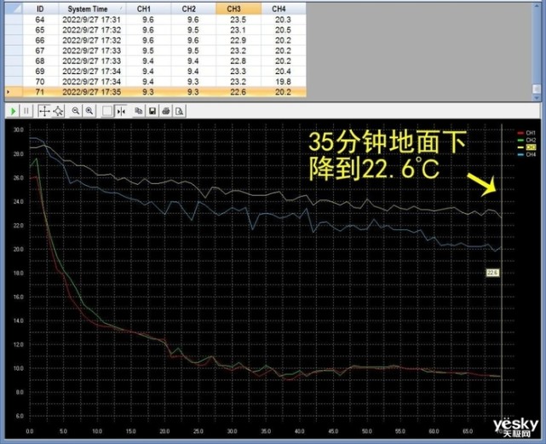546x444 pixels.
Task: Click CH3 value 22.8 in row 68
Action: tap(239, 61)
